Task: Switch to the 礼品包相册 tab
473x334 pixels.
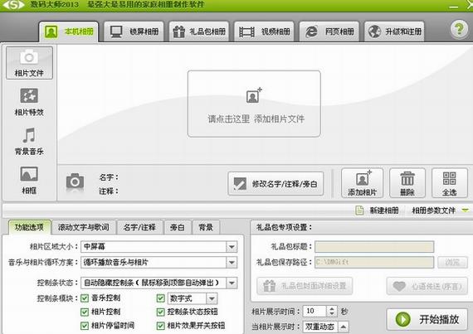Action: pyautogui.click(x=199, y=31)
